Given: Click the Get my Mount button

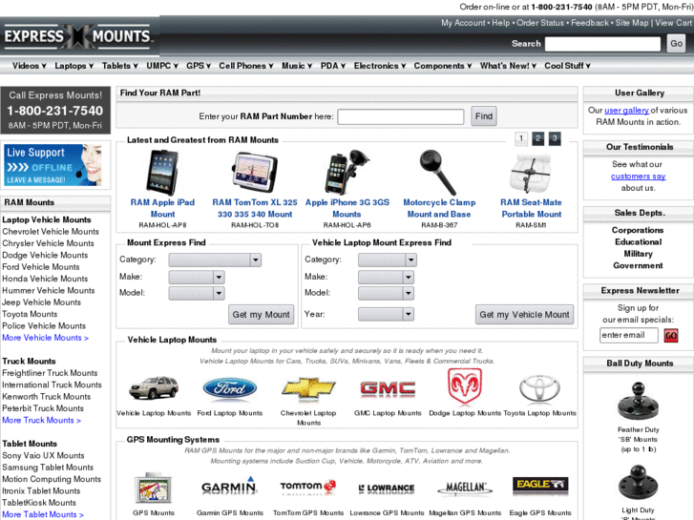Looking at the screenshot, I should coord(261,314).
